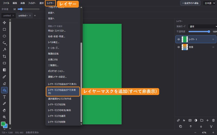Select the Eraser tool

tap(4, 83)
